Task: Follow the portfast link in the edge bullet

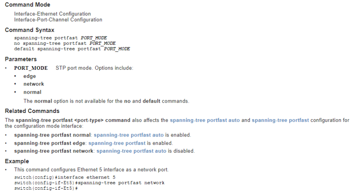Action: coord(117,143)
